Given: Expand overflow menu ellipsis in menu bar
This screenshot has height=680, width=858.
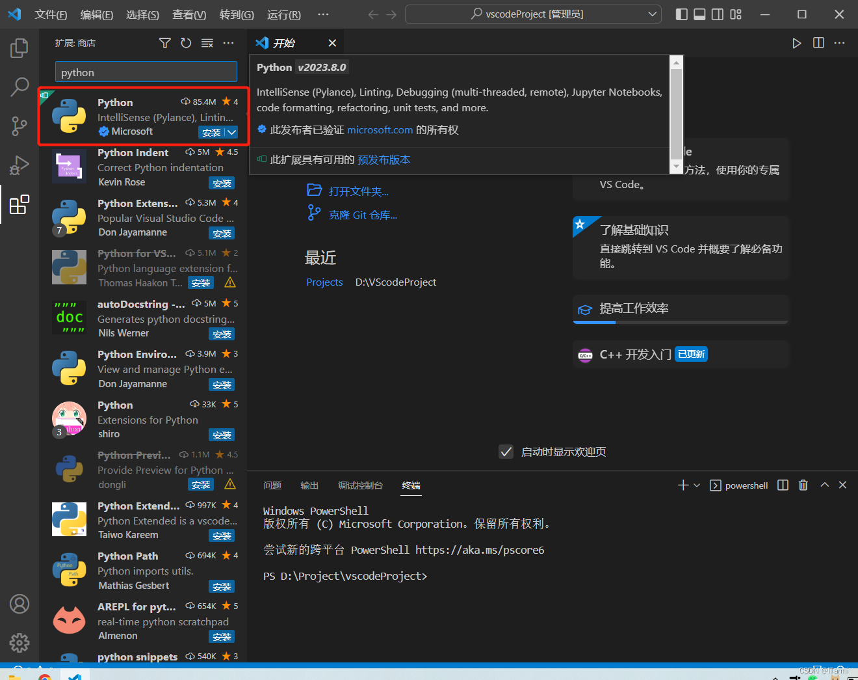Looking at the screenshot, I should coord(323,14).
